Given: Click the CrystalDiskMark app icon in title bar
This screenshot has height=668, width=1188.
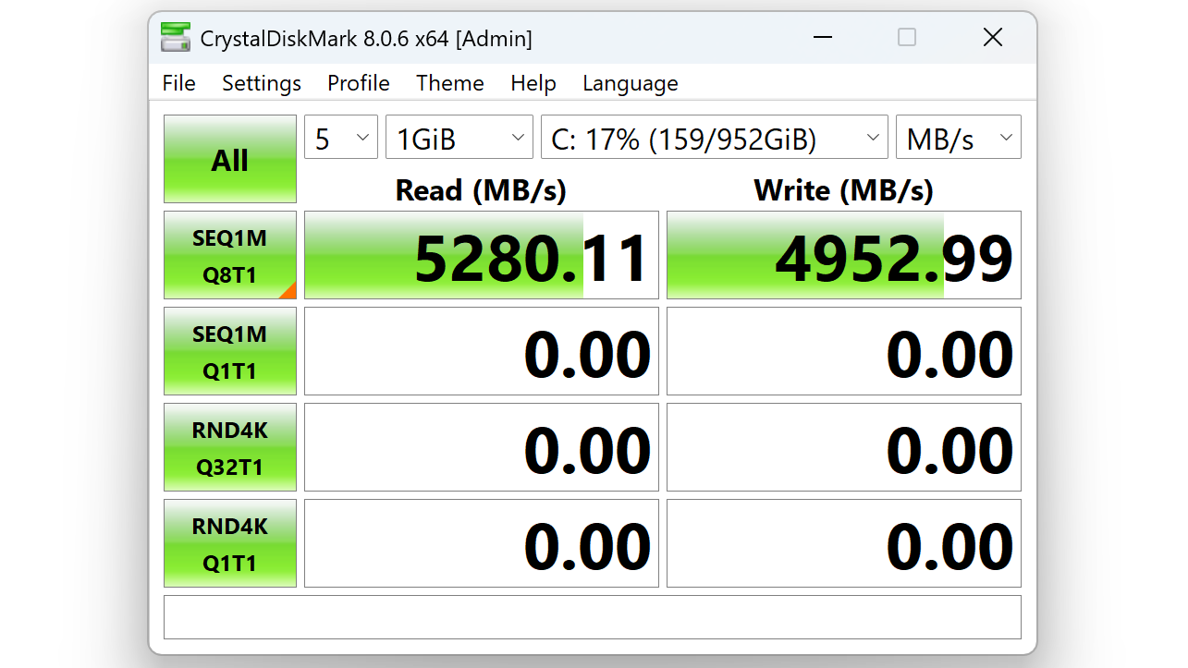Looking at the screenshot, I should click(176, 38).
